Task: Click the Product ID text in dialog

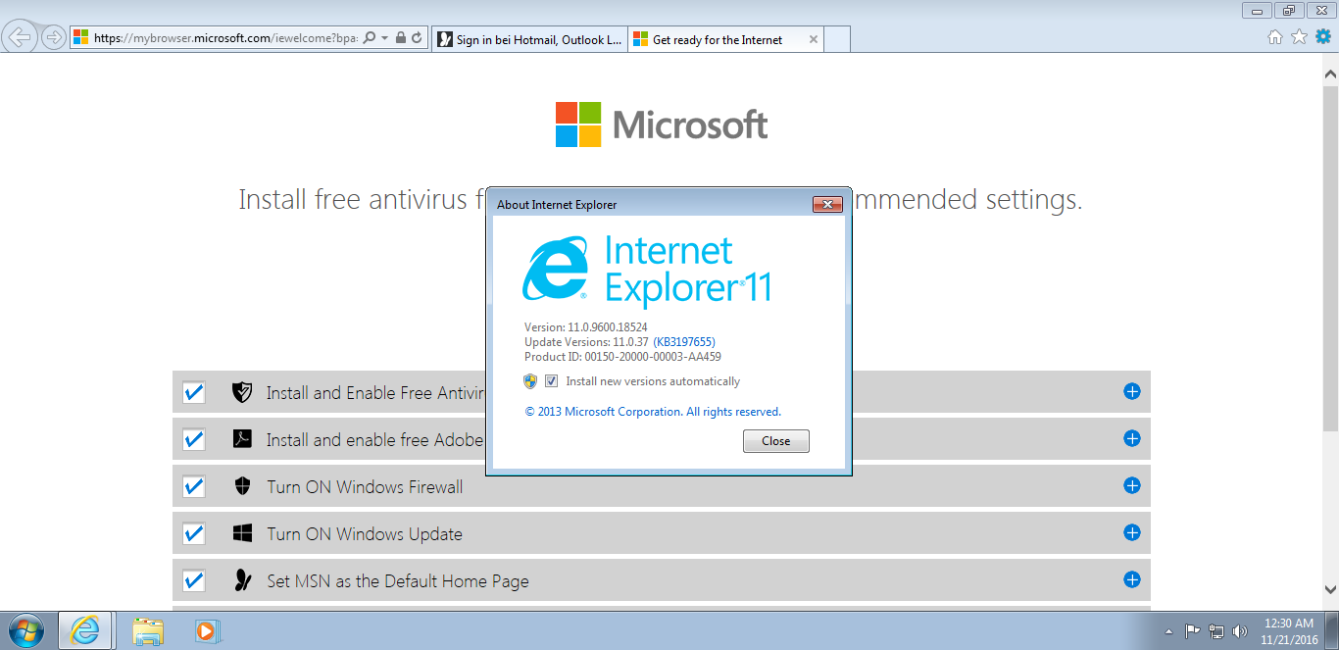Action: coord(623,357)
